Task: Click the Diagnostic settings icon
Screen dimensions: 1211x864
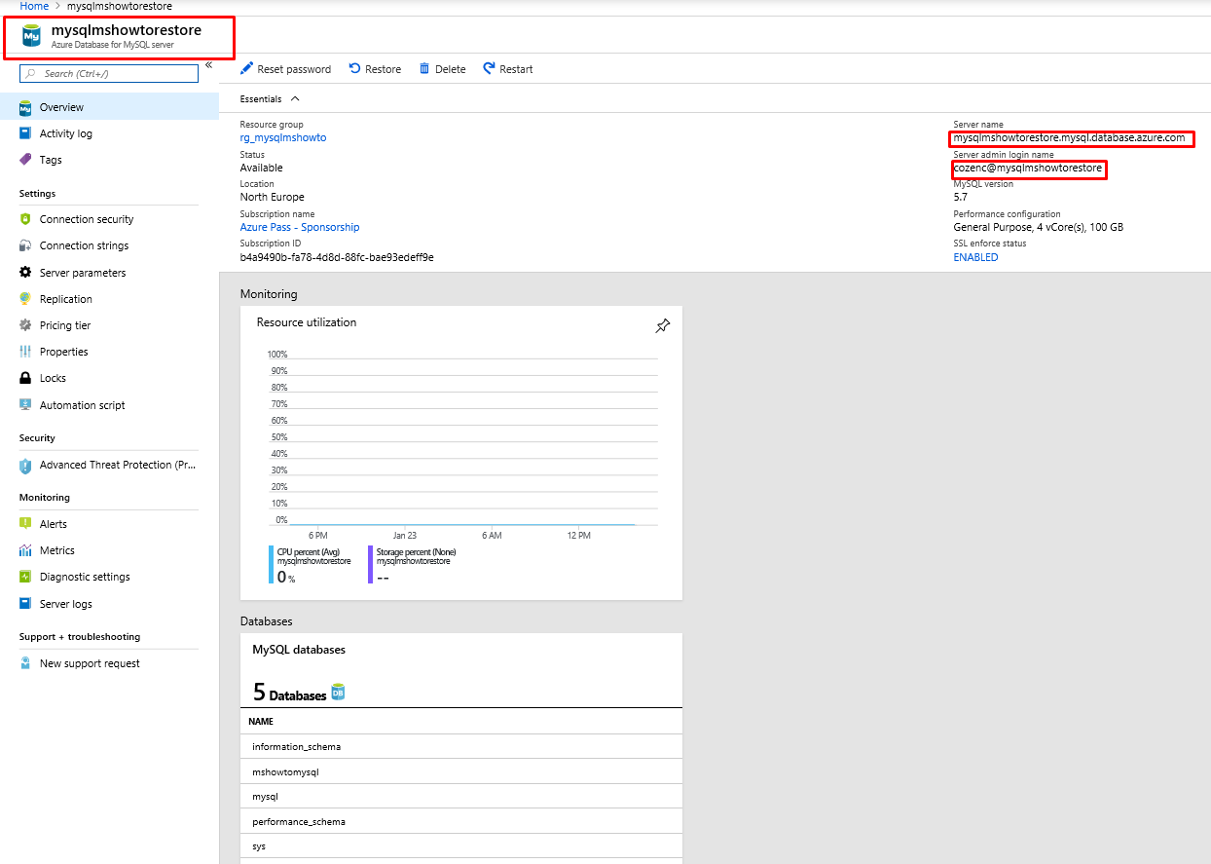Action: click(x=25, y=577)
